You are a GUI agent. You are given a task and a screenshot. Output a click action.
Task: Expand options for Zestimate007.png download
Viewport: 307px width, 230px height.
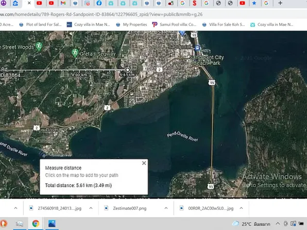pyautogui.click(x=166, y=208)
